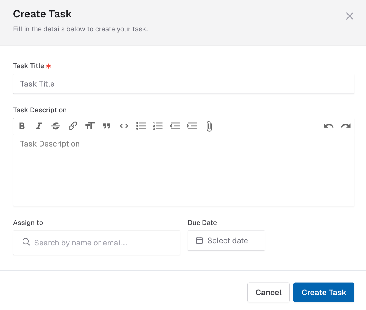Insert a hyperlink in the description
Image resolution: width=366 pixels, height=310 pixels.
coord(73,126)
